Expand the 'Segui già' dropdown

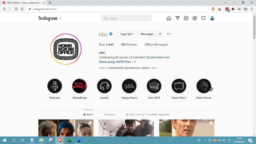127,34
